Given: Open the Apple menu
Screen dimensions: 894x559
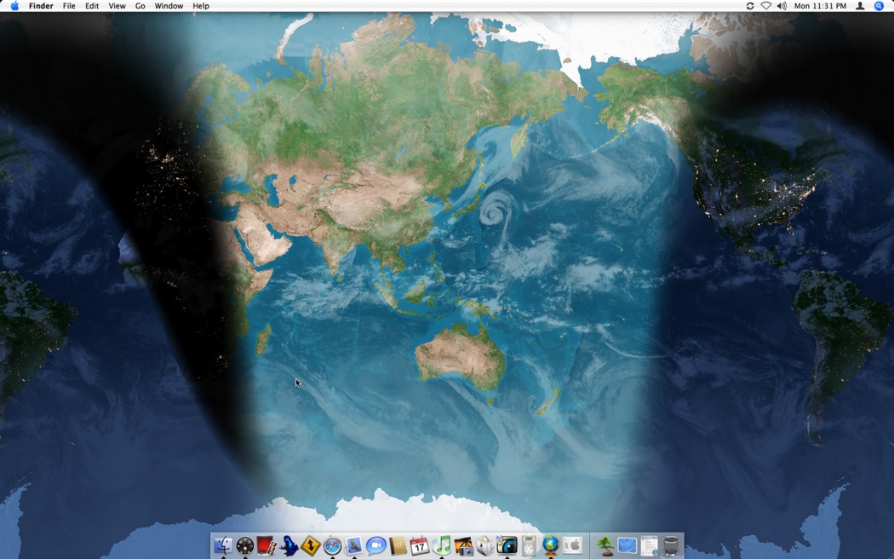Looking at the screenshot, I should pyautogui.click(x=14, y=6).
